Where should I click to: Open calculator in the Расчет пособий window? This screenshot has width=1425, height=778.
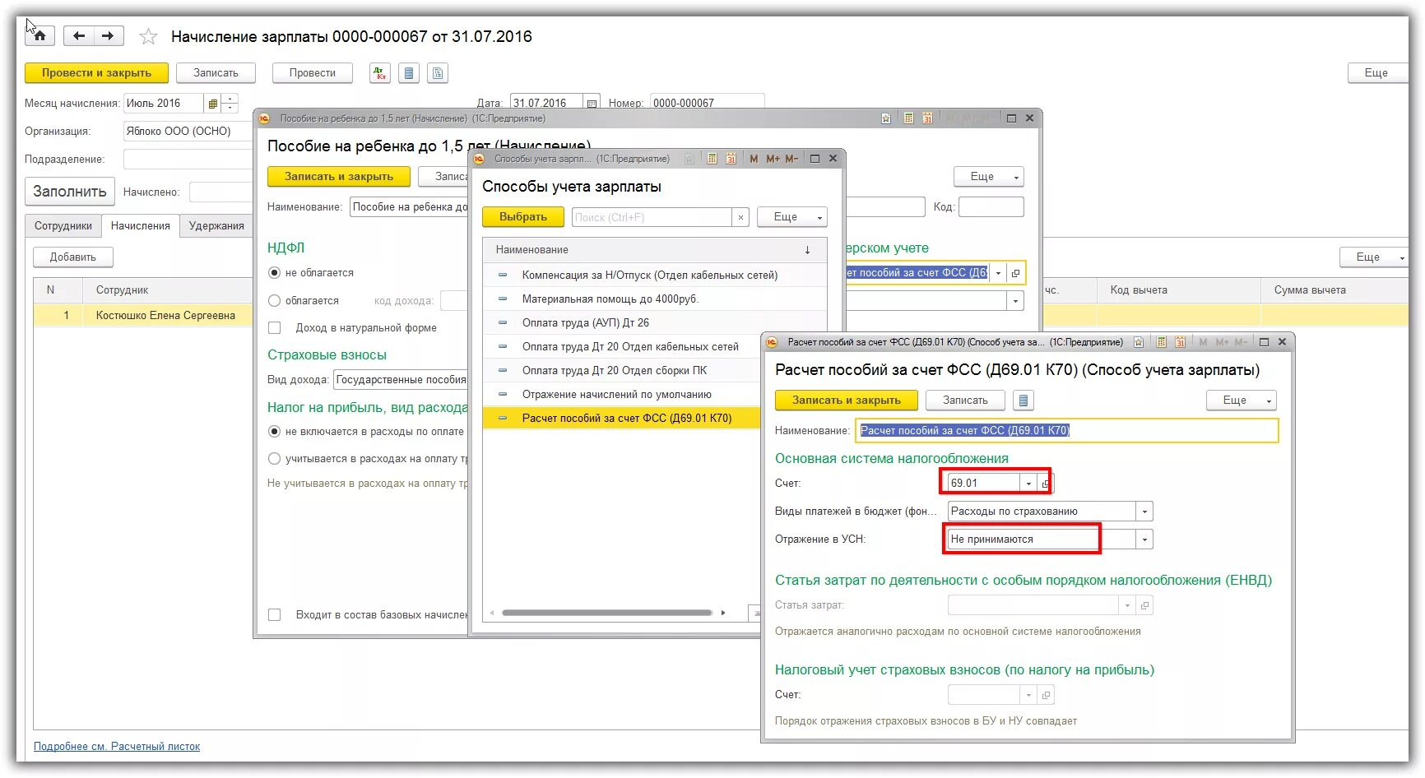click(x=1161, y=342)
